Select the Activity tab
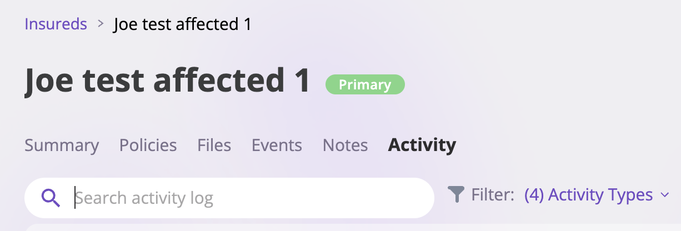This screenshot has width=681, height=231. click(x=422, y=145)
